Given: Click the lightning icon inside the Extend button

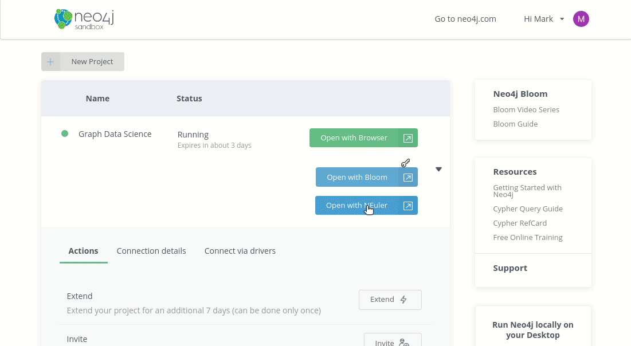Looking at the screenshot, I should (403, 299).
